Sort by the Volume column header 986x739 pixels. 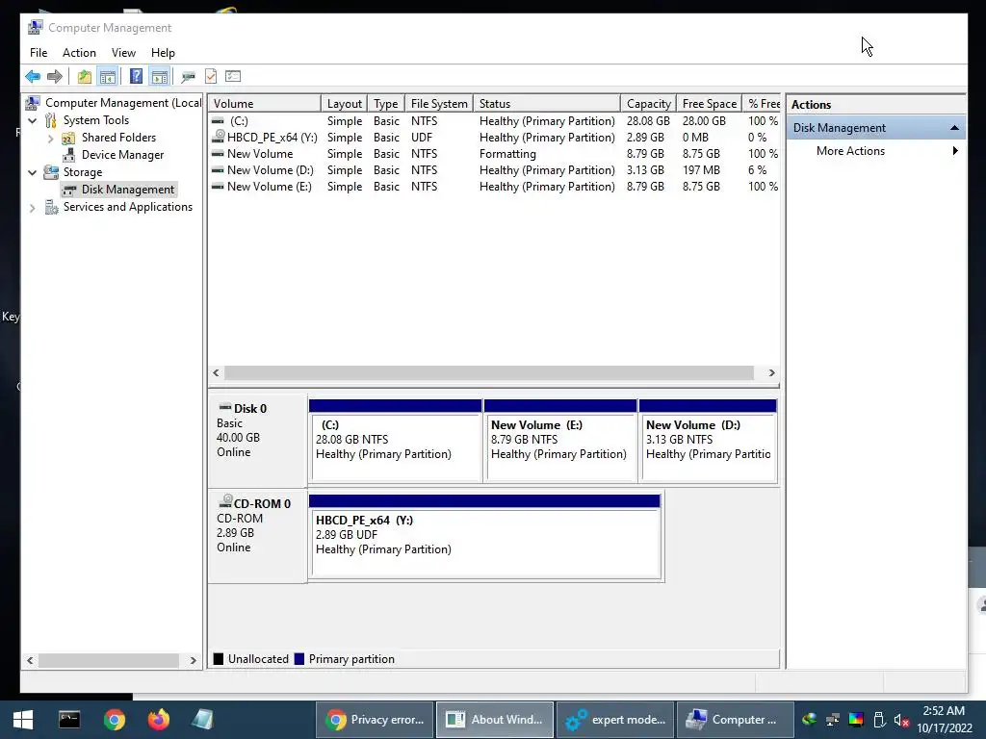(x=264, y=104)
